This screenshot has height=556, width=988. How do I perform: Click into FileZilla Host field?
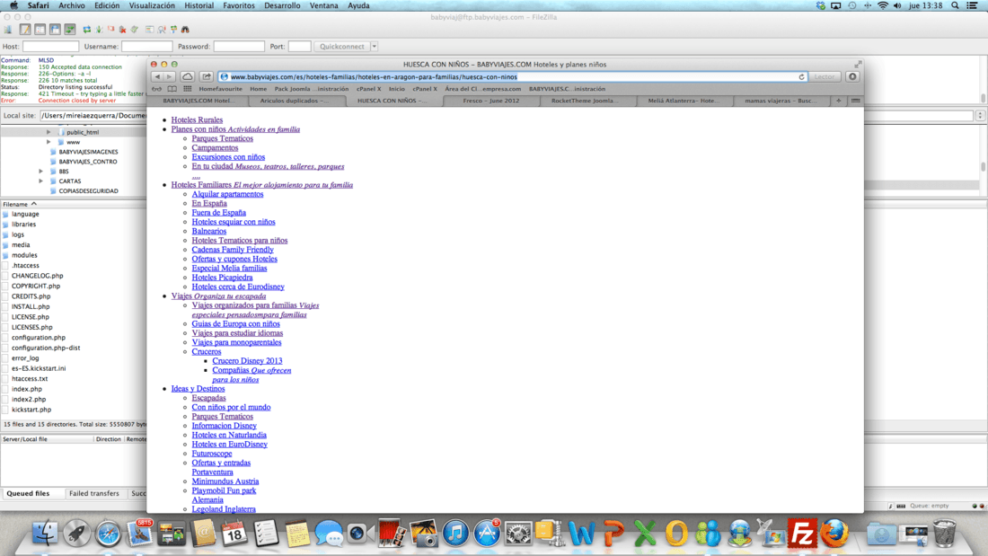click(50, 47)
